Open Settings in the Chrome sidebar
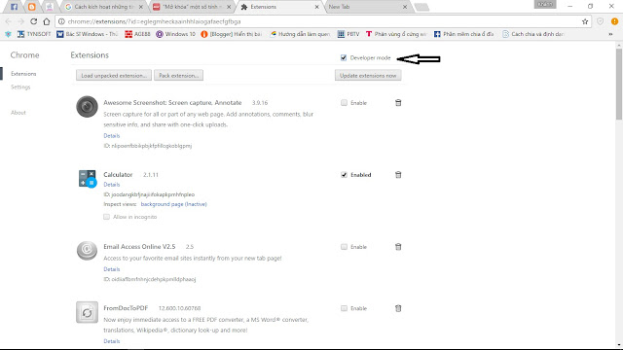Viewport: 623px width, 350px height. pos(20,87)
